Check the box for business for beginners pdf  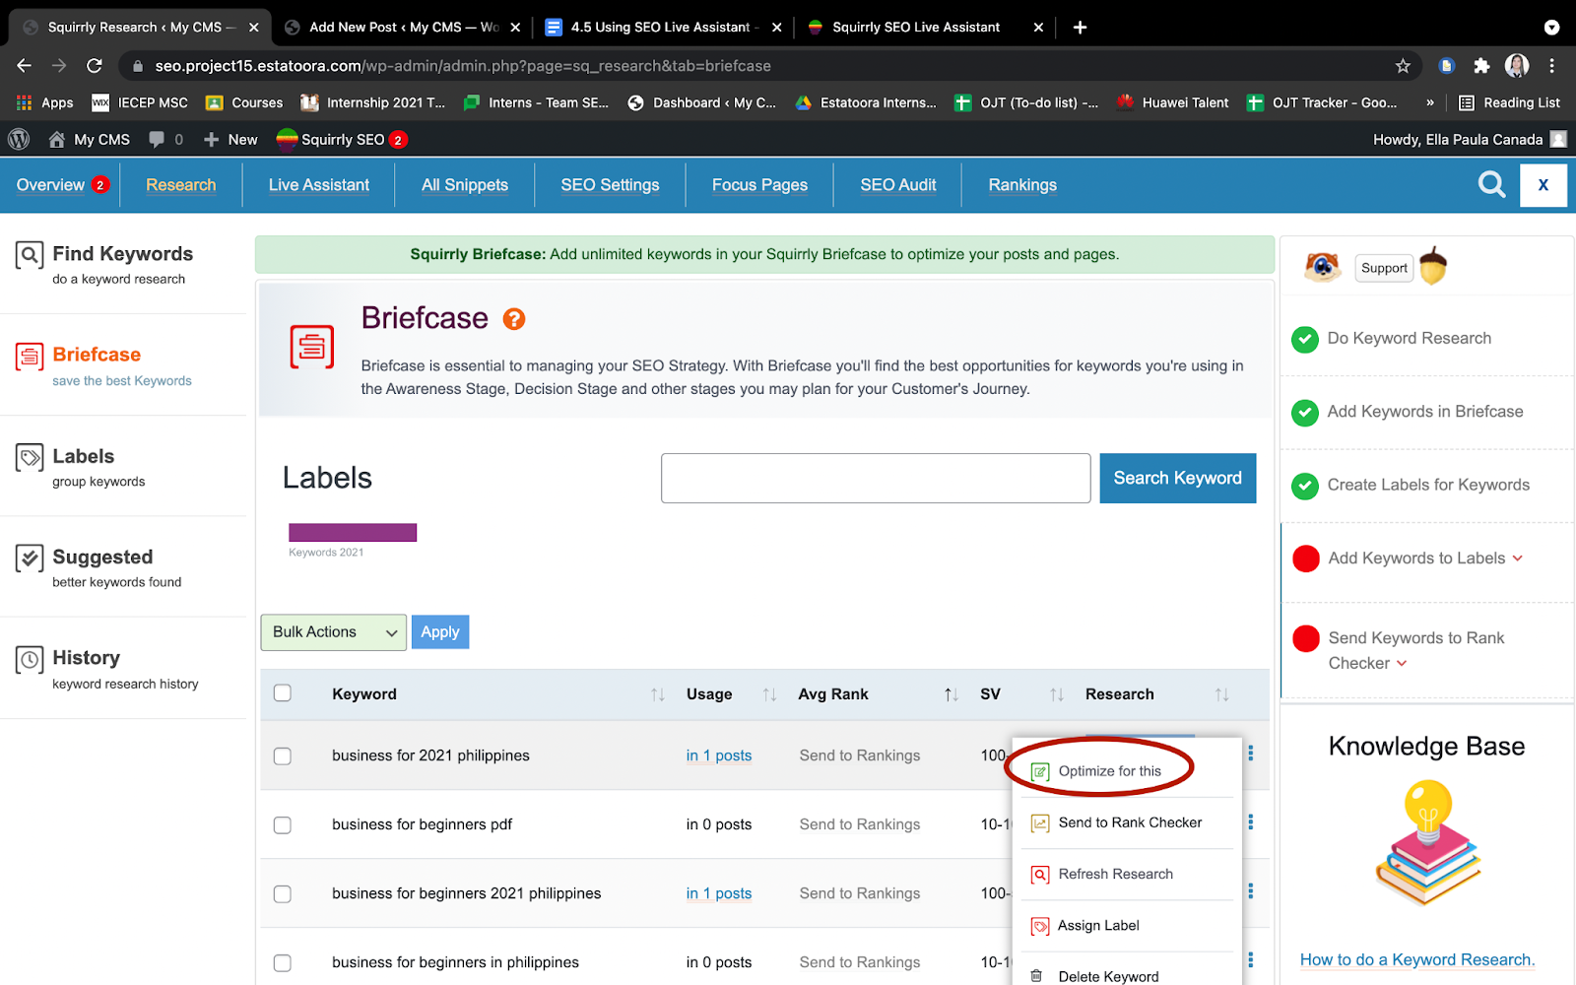tap(283, 825)
